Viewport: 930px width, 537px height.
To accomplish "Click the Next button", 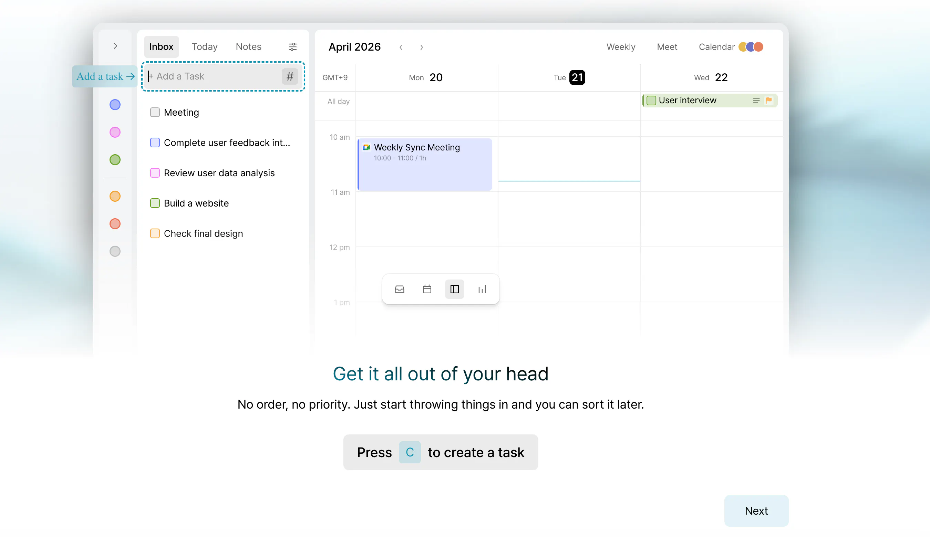I will point(756,511).
